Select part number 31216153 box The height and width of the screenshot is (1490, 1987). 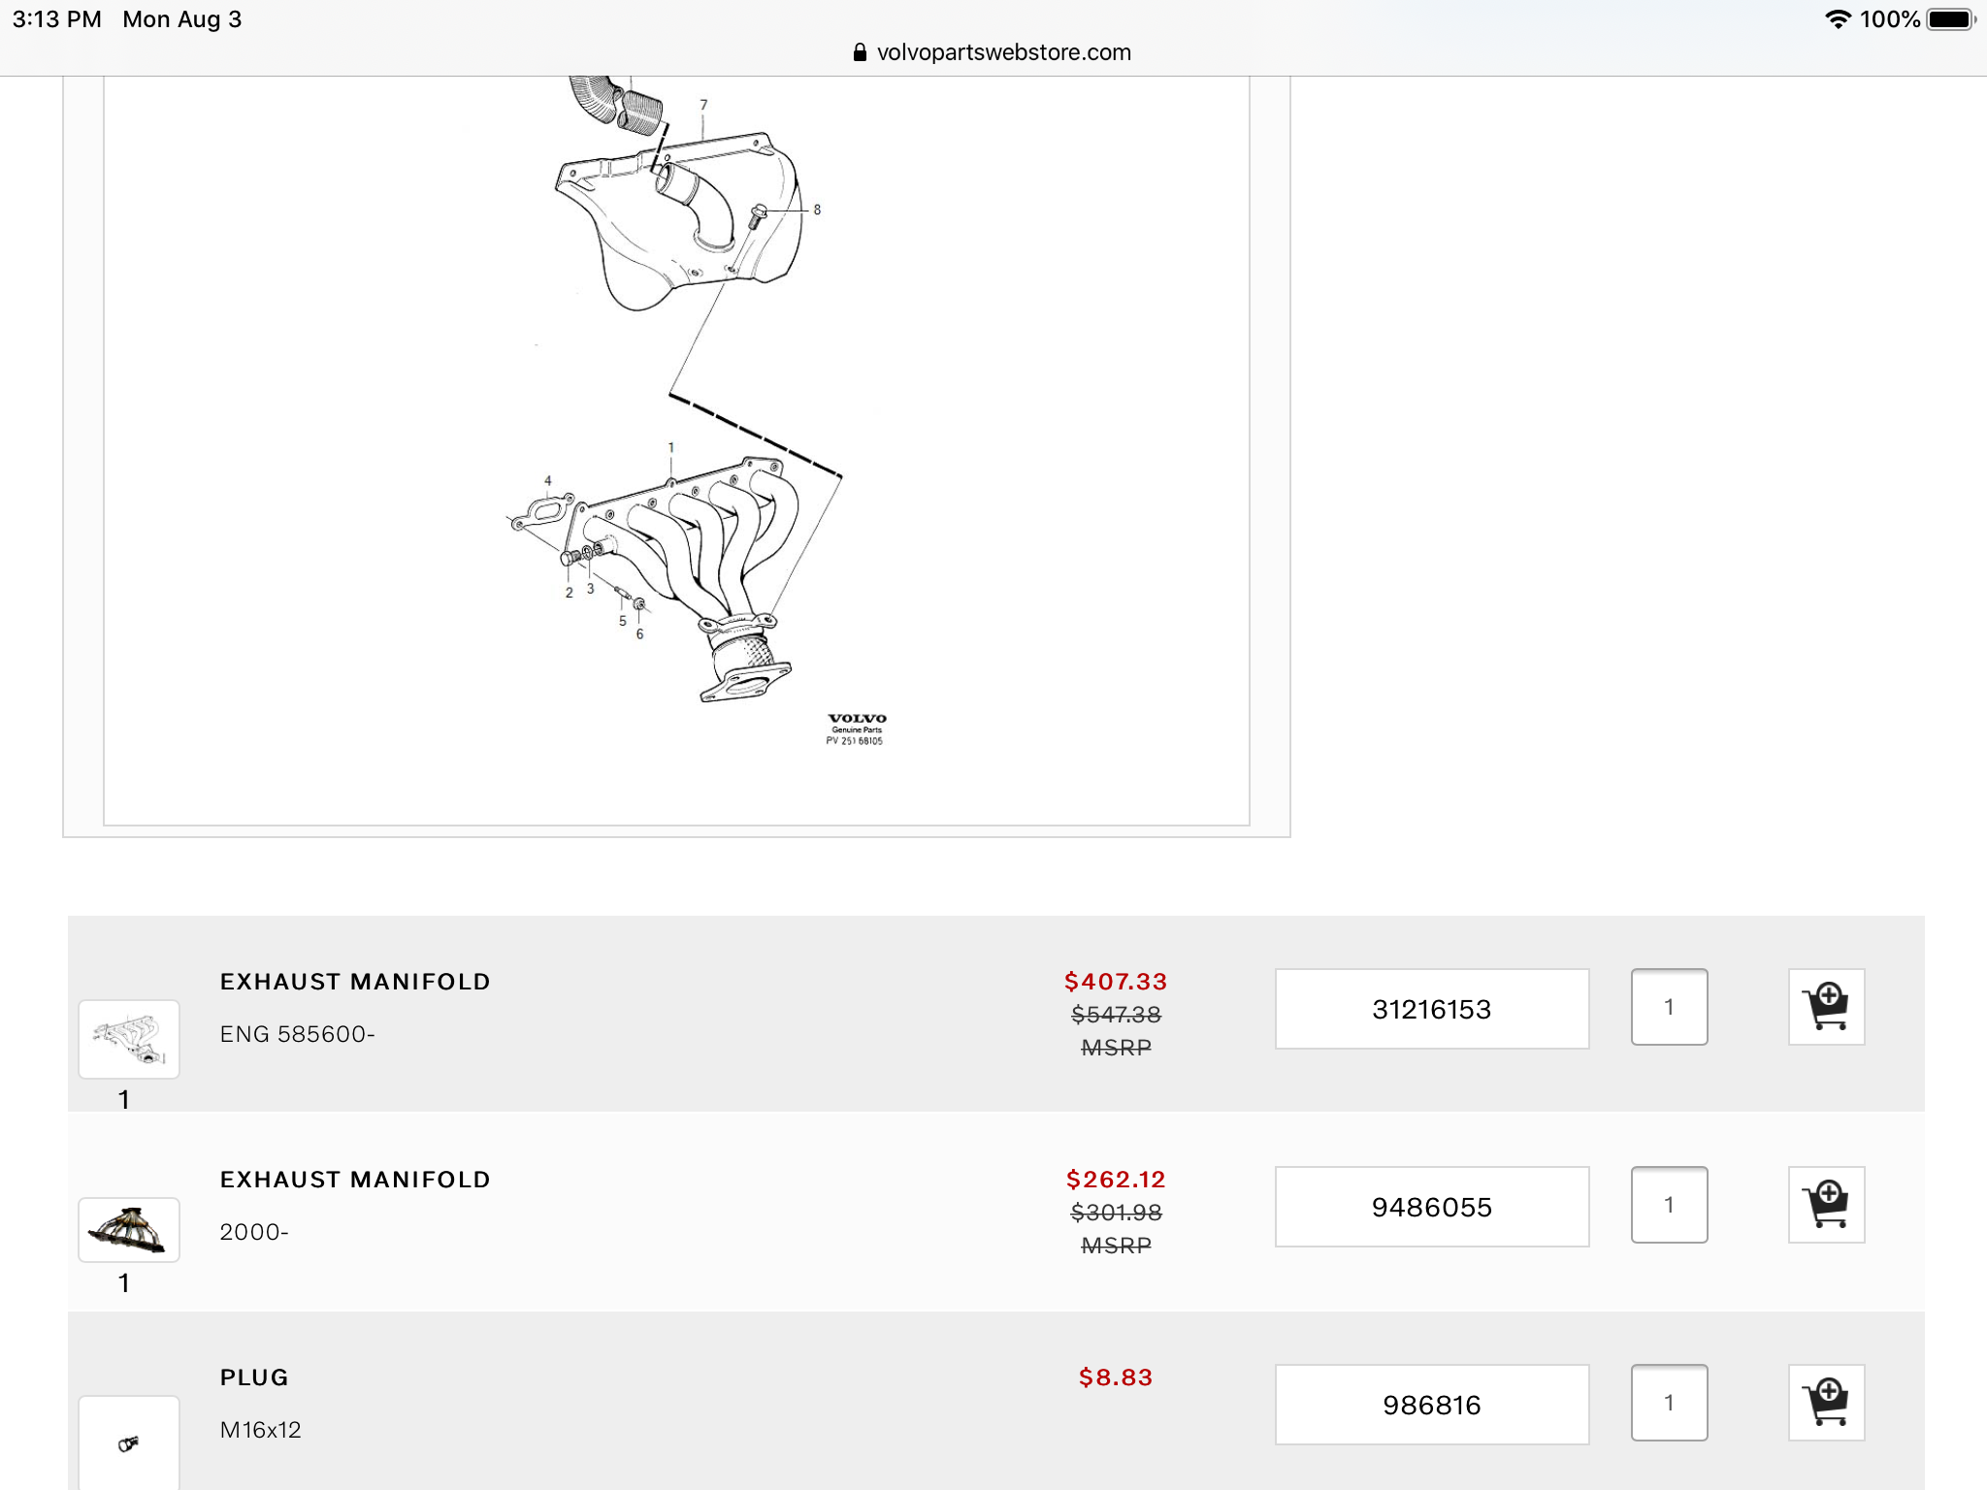1431,1009
